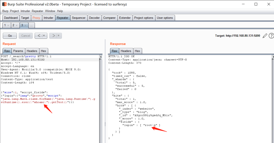
Task: Close Repeater tab 3 with its x
Action: click(25, 25)
